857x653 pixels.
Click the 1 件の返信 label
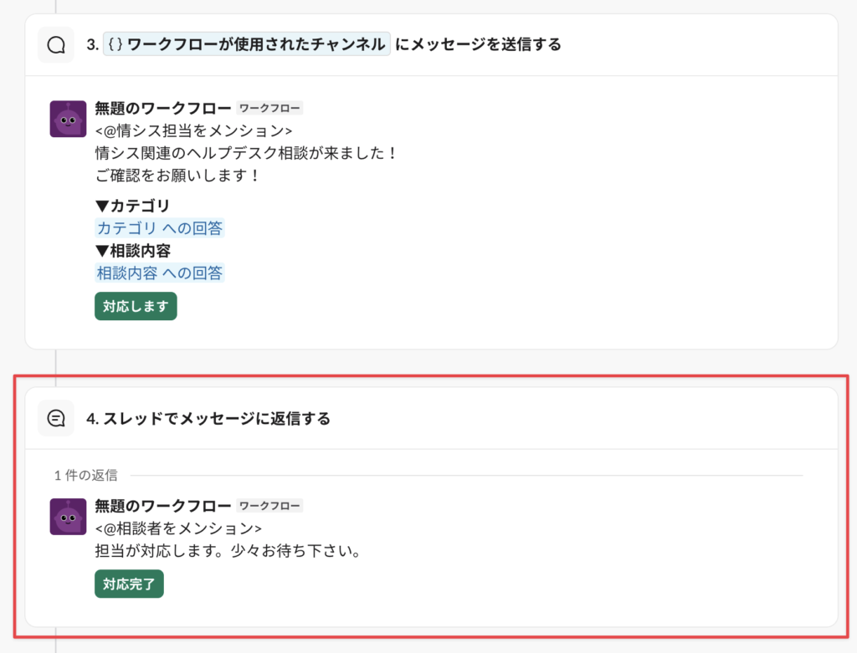coord(85,475)
